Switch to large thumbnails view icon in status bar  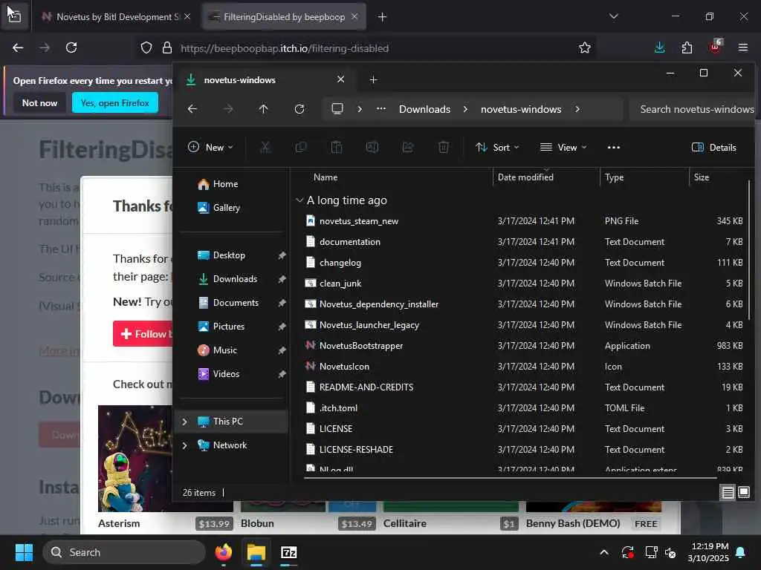click(x=743, y=493)
